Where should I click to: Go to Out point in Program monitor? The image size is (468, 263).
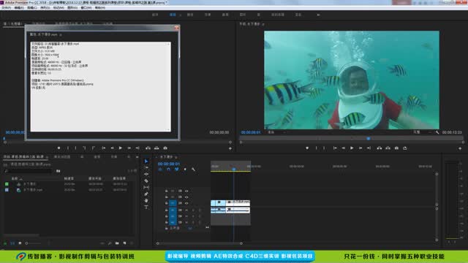pos(369,148)
